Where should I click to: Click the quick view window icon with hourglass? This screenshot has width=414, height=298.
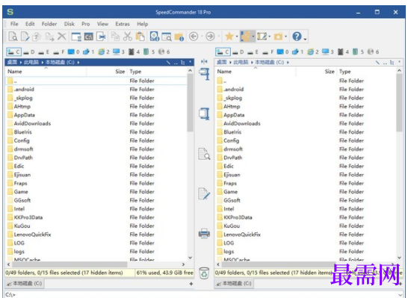click(76, 37)
